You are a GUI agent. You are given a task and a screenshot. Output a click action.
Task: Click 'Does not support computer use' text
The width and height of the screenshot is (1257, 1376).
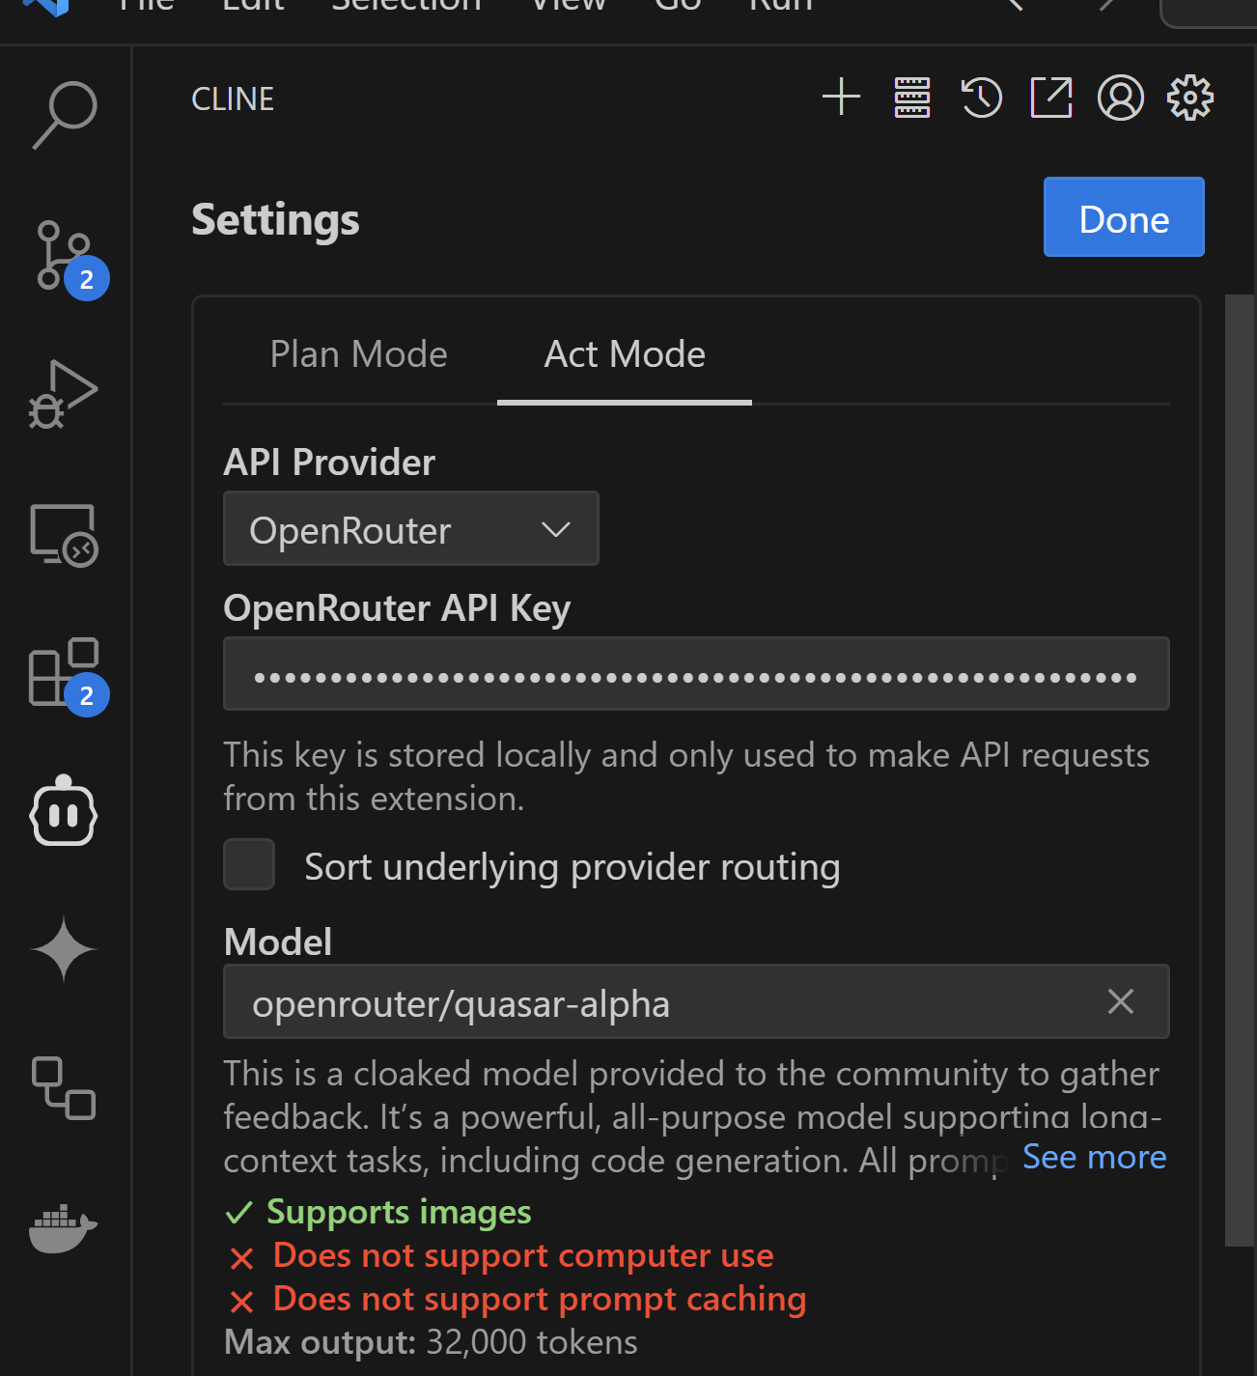(x=523, y=1255)
